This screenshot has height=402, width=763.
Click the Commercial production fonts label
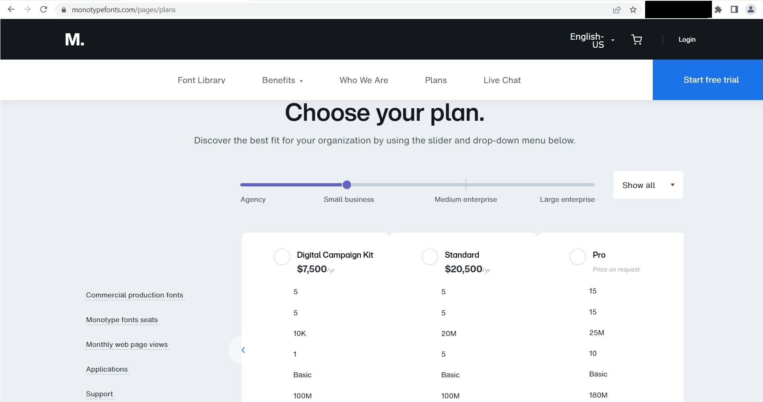[x=135, y=295]
